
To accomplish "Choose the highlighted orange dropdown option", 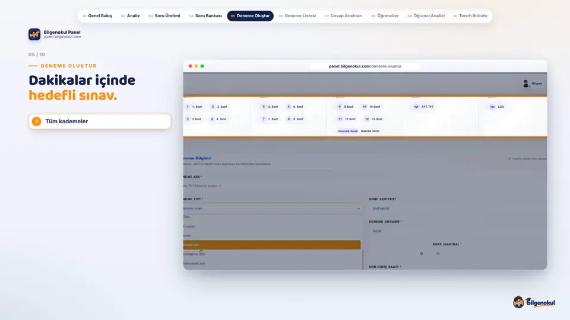I will tap(272, 245).
